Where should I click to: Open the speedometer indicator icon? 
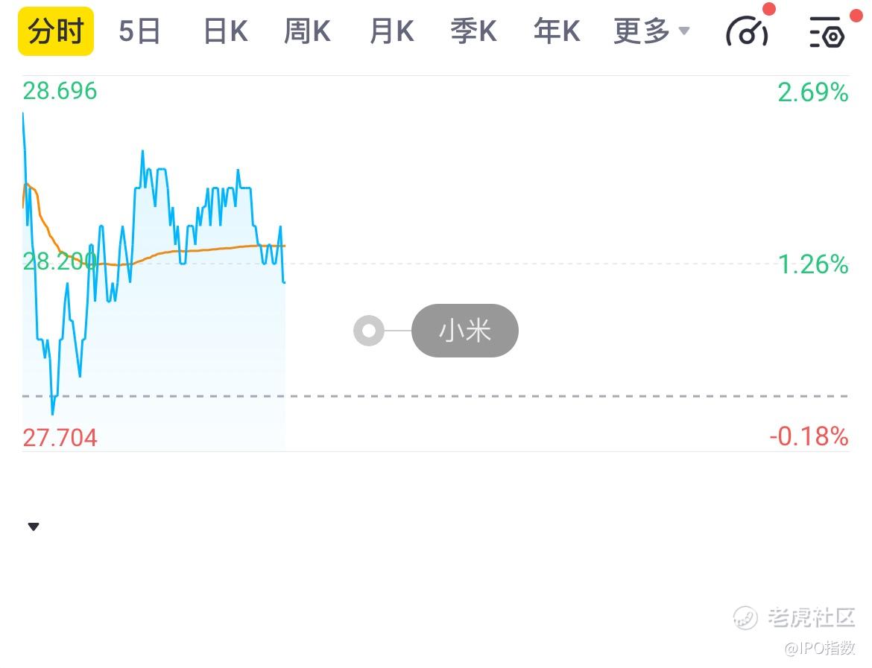coord(747,33)
